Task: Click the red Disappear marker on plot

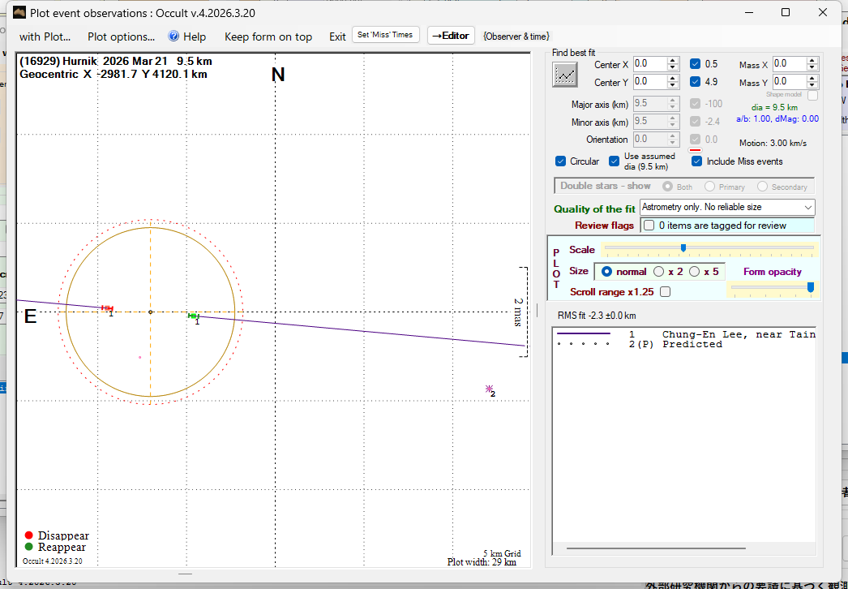Action: tap(106, 307)
